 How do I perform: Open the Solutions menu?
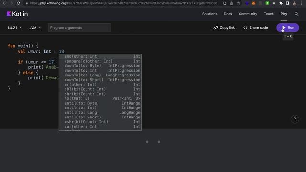point(209,14)
